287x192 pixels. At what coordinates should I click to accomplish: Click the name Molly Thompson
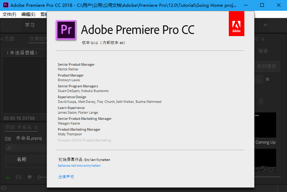[70, 134]
